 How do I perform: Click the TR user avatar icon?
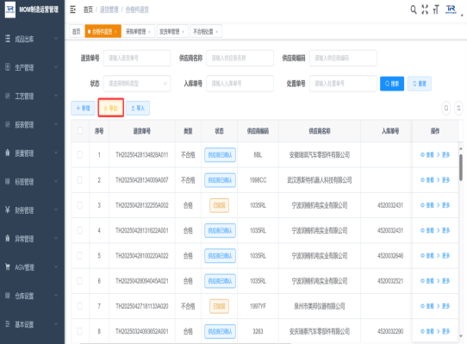pos(451,9)
